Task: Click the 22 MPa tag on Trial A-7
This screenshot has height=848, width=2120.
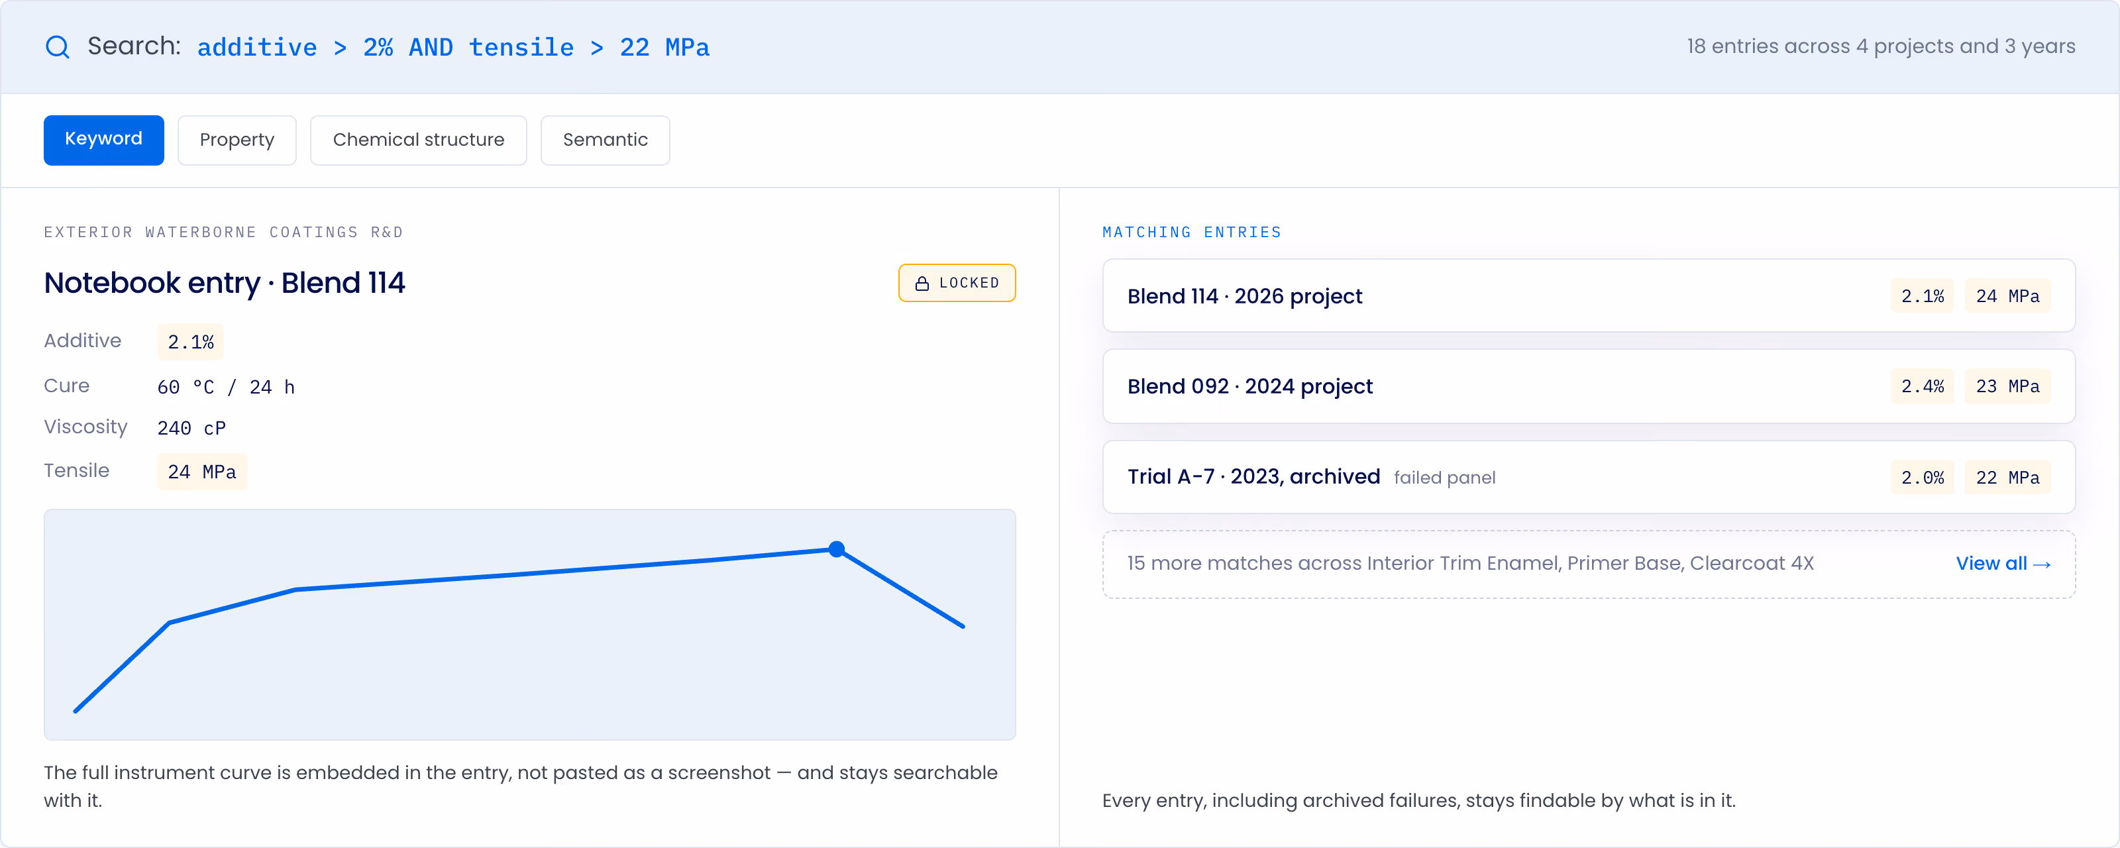Action: coord(2007,478)
